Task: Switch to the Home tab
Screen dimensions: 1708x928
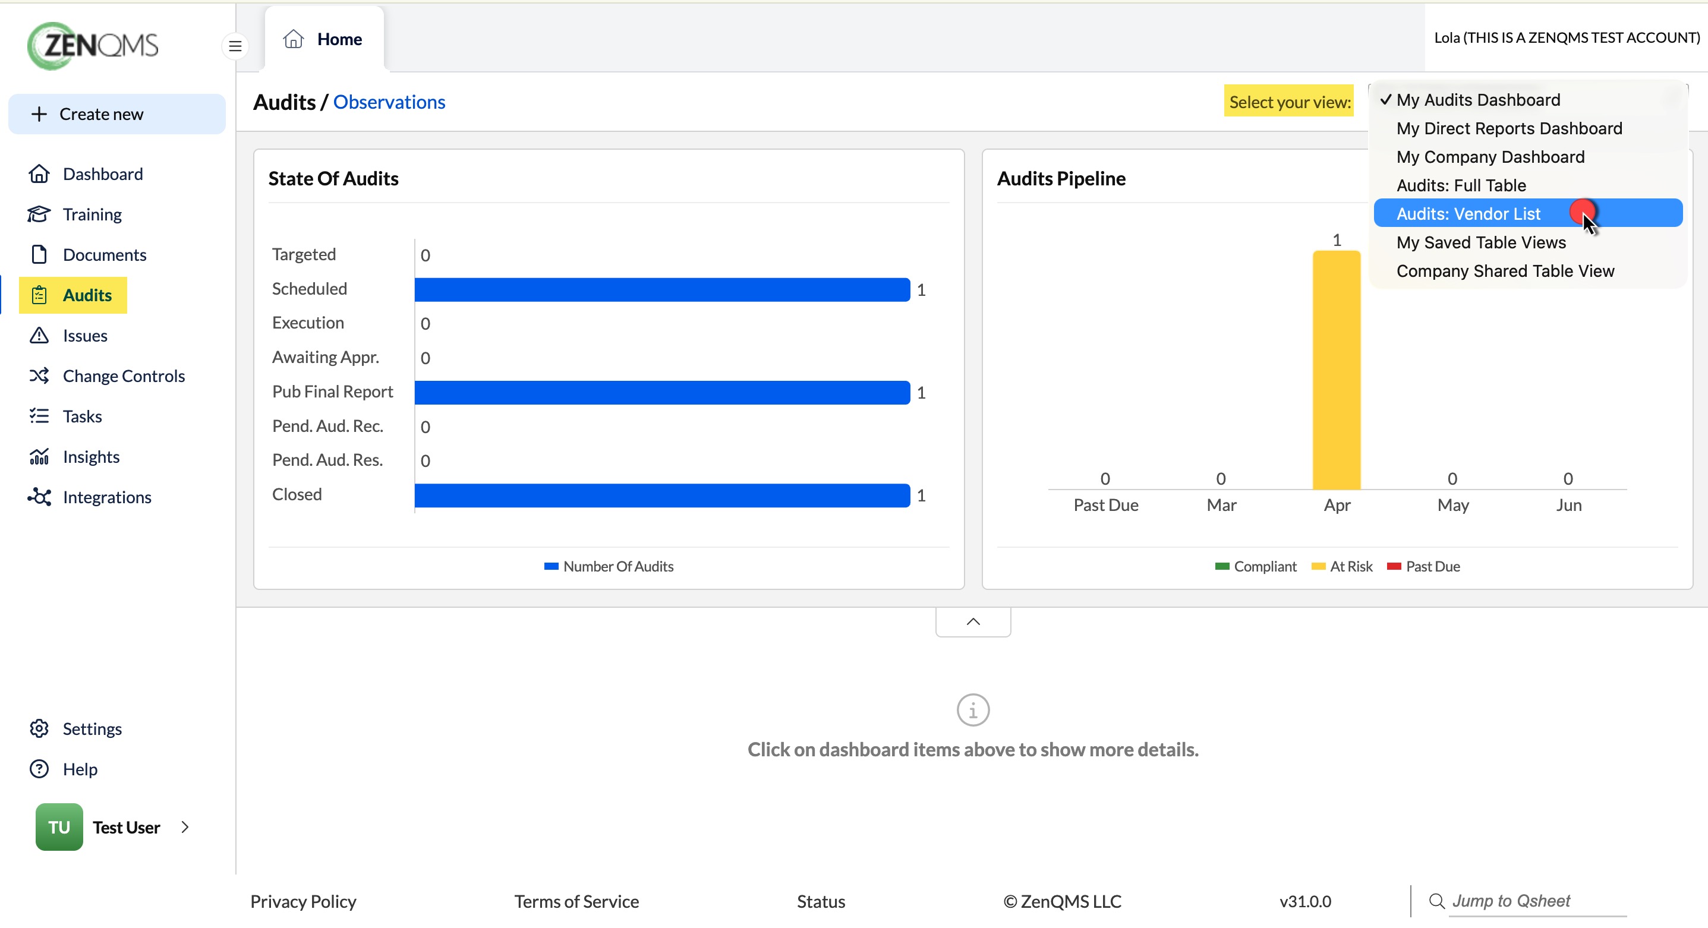Action: (x=324, y=39)
